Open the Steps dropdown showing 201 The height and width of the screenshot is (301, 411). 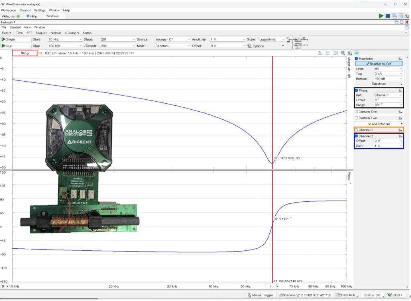118,39
